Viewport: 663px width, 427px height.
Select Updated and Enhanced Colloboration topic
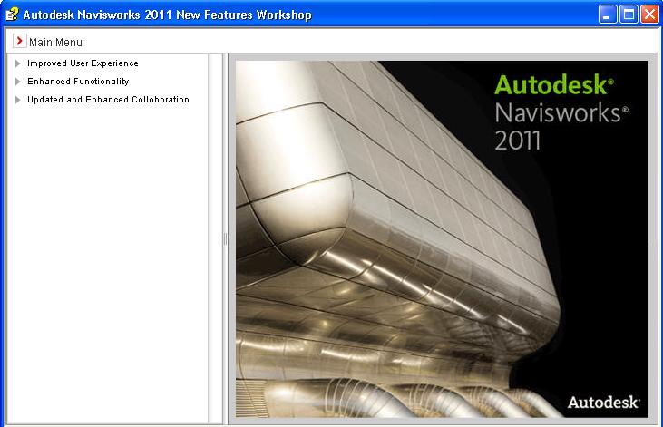(x=108, y=100)
